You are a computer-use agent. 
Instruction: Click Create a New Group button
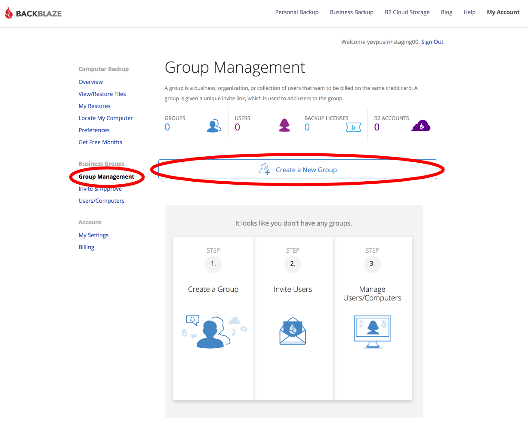pyautogui.click(x=298, y=170)
